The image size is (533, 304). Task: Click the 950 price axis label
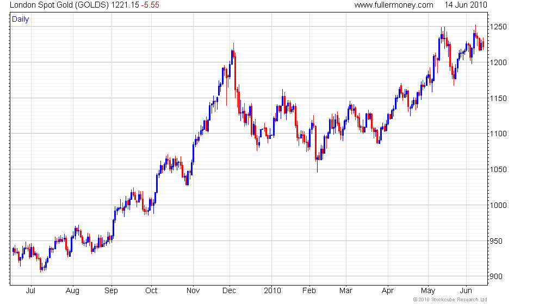(496, 241)
